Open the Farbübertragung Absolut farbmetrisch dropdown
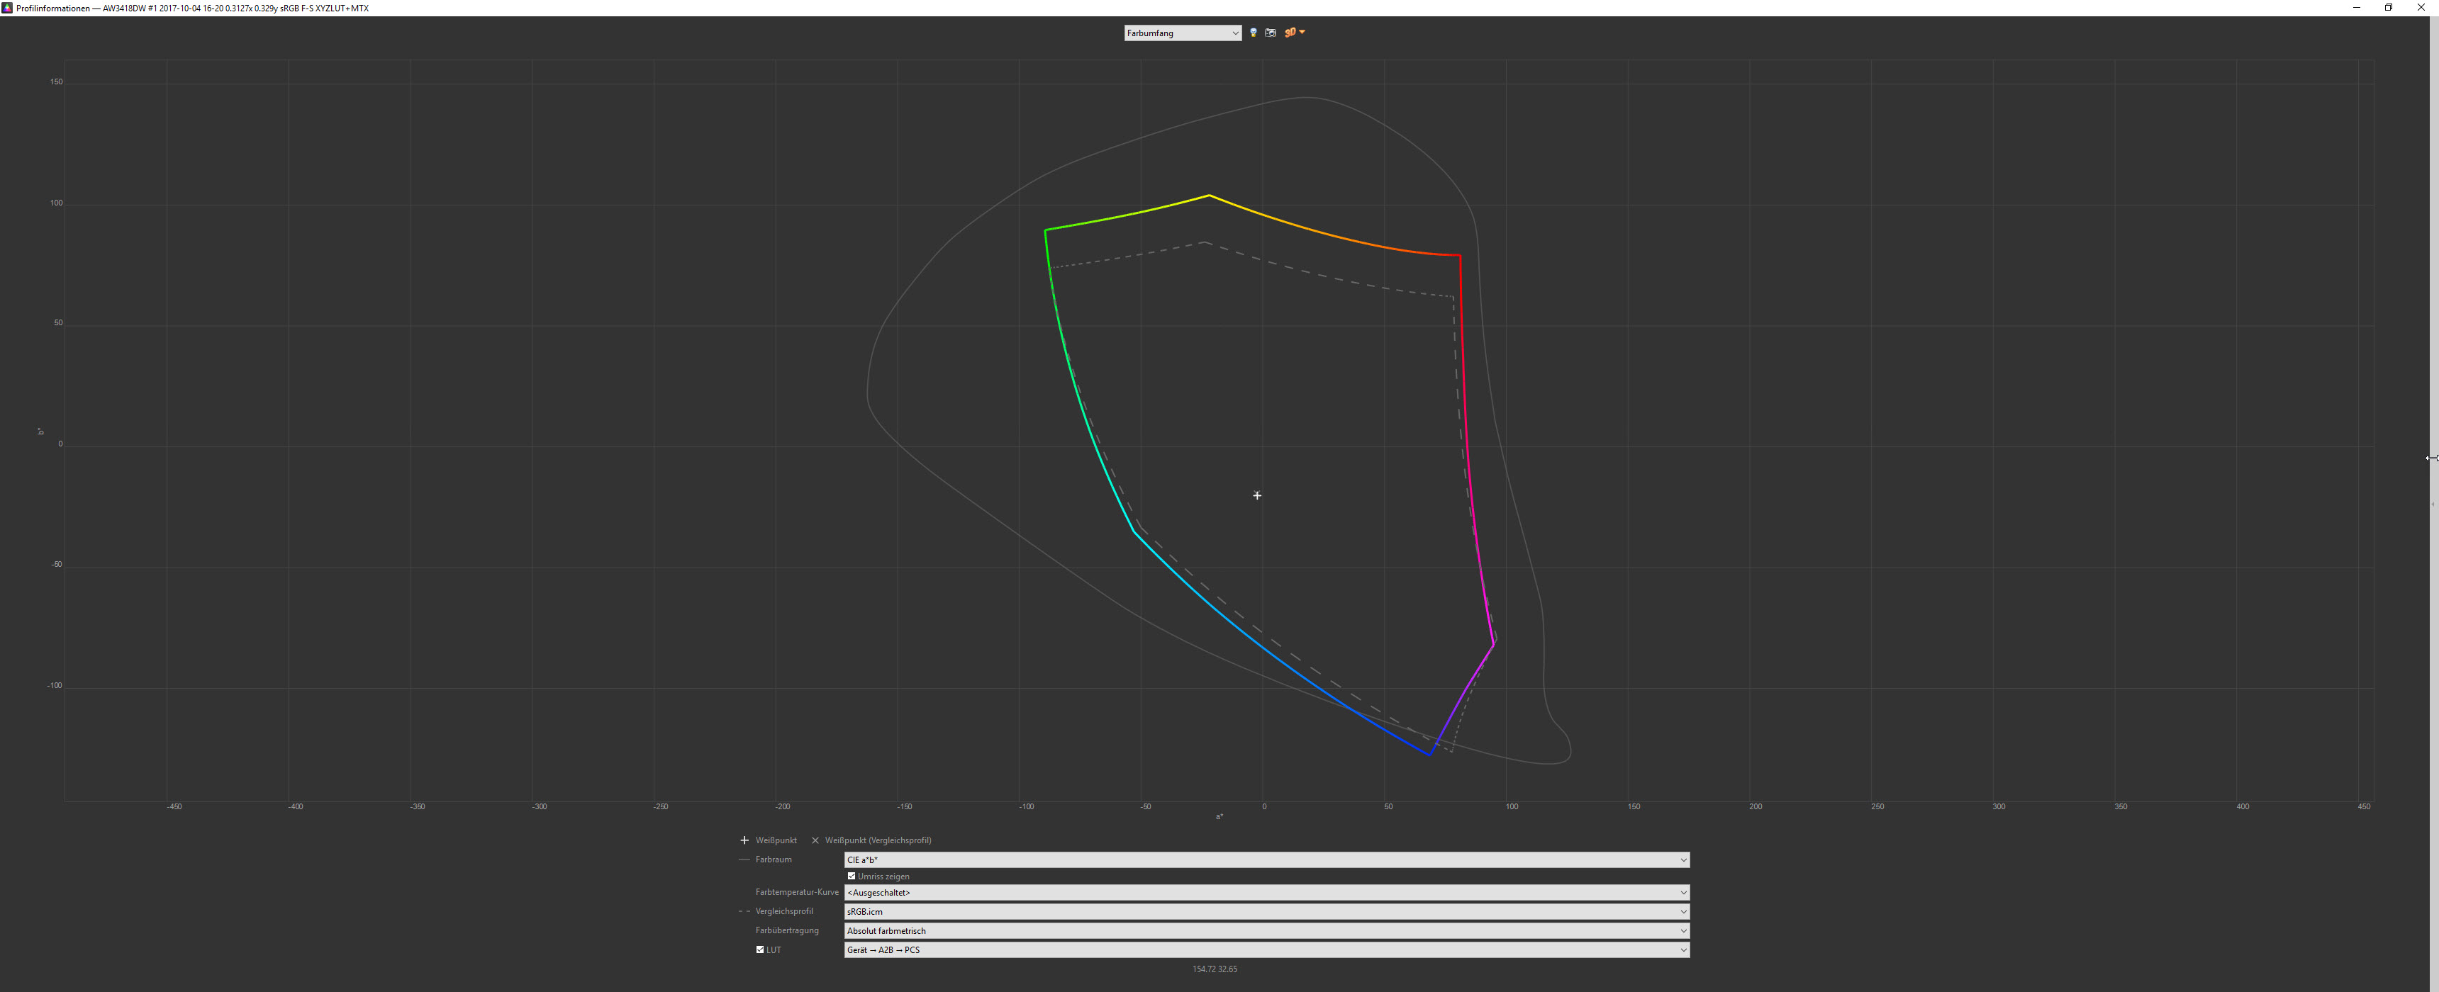Viewport: 2439px width, 992px height. click(x=1266, y=930)
